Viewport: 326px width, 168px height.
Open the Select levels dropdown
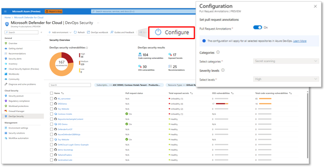(286, 79)
